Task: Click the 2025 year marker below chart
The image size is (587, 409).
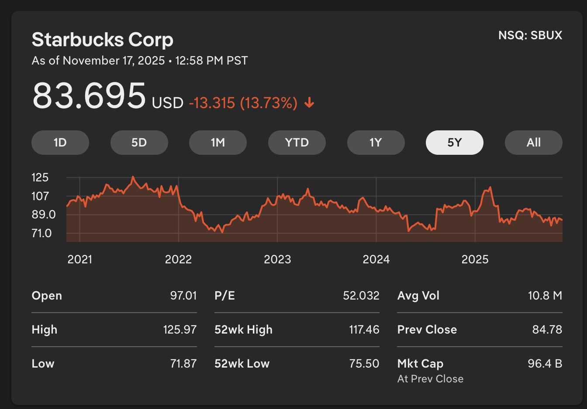Action: 475,259
